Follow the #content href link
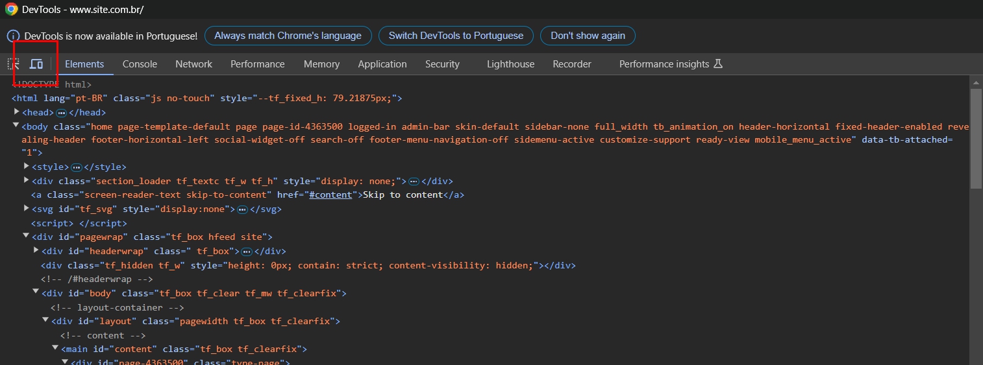Viewport: 983px width, 365px height. (330, 194)
